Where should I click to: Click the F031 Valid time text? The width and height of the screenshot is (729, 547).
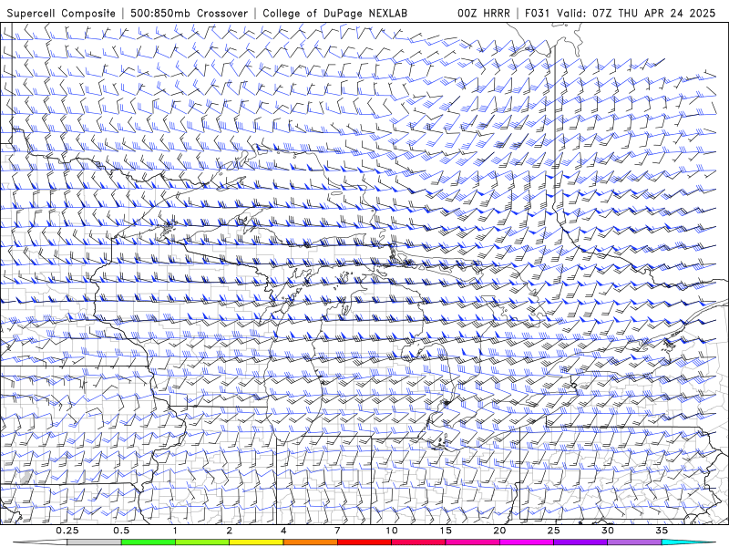(621, 14)
